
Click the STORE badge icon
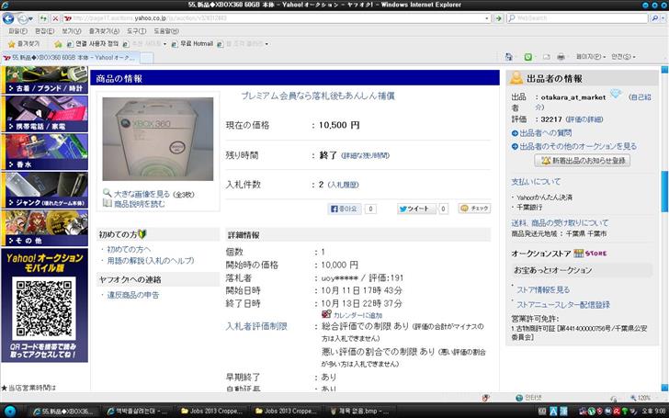(x=591, y=254)
